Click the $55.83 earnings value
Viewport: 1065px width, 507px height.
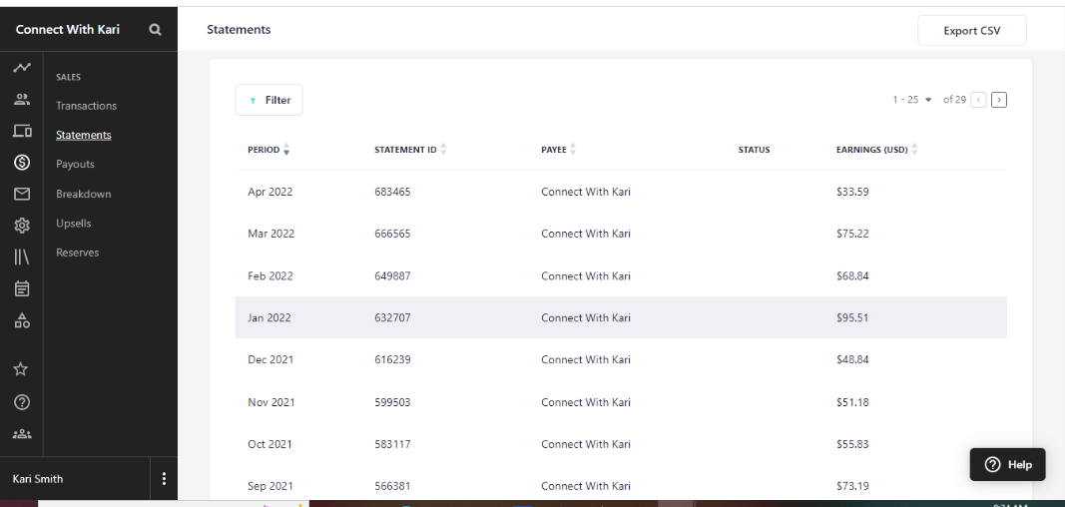point(852,444)
